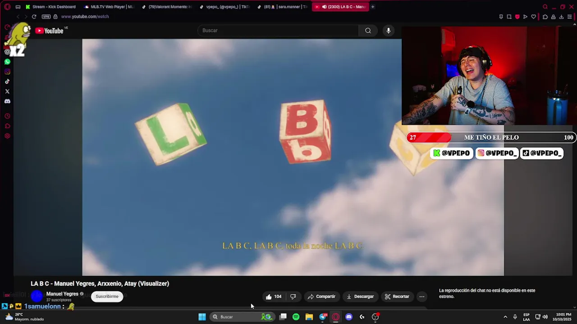Image resolution: width=577 pixels, height=324 pixels.
Task: Click the Manuel Yegres channel avatar
Action: 37,296
